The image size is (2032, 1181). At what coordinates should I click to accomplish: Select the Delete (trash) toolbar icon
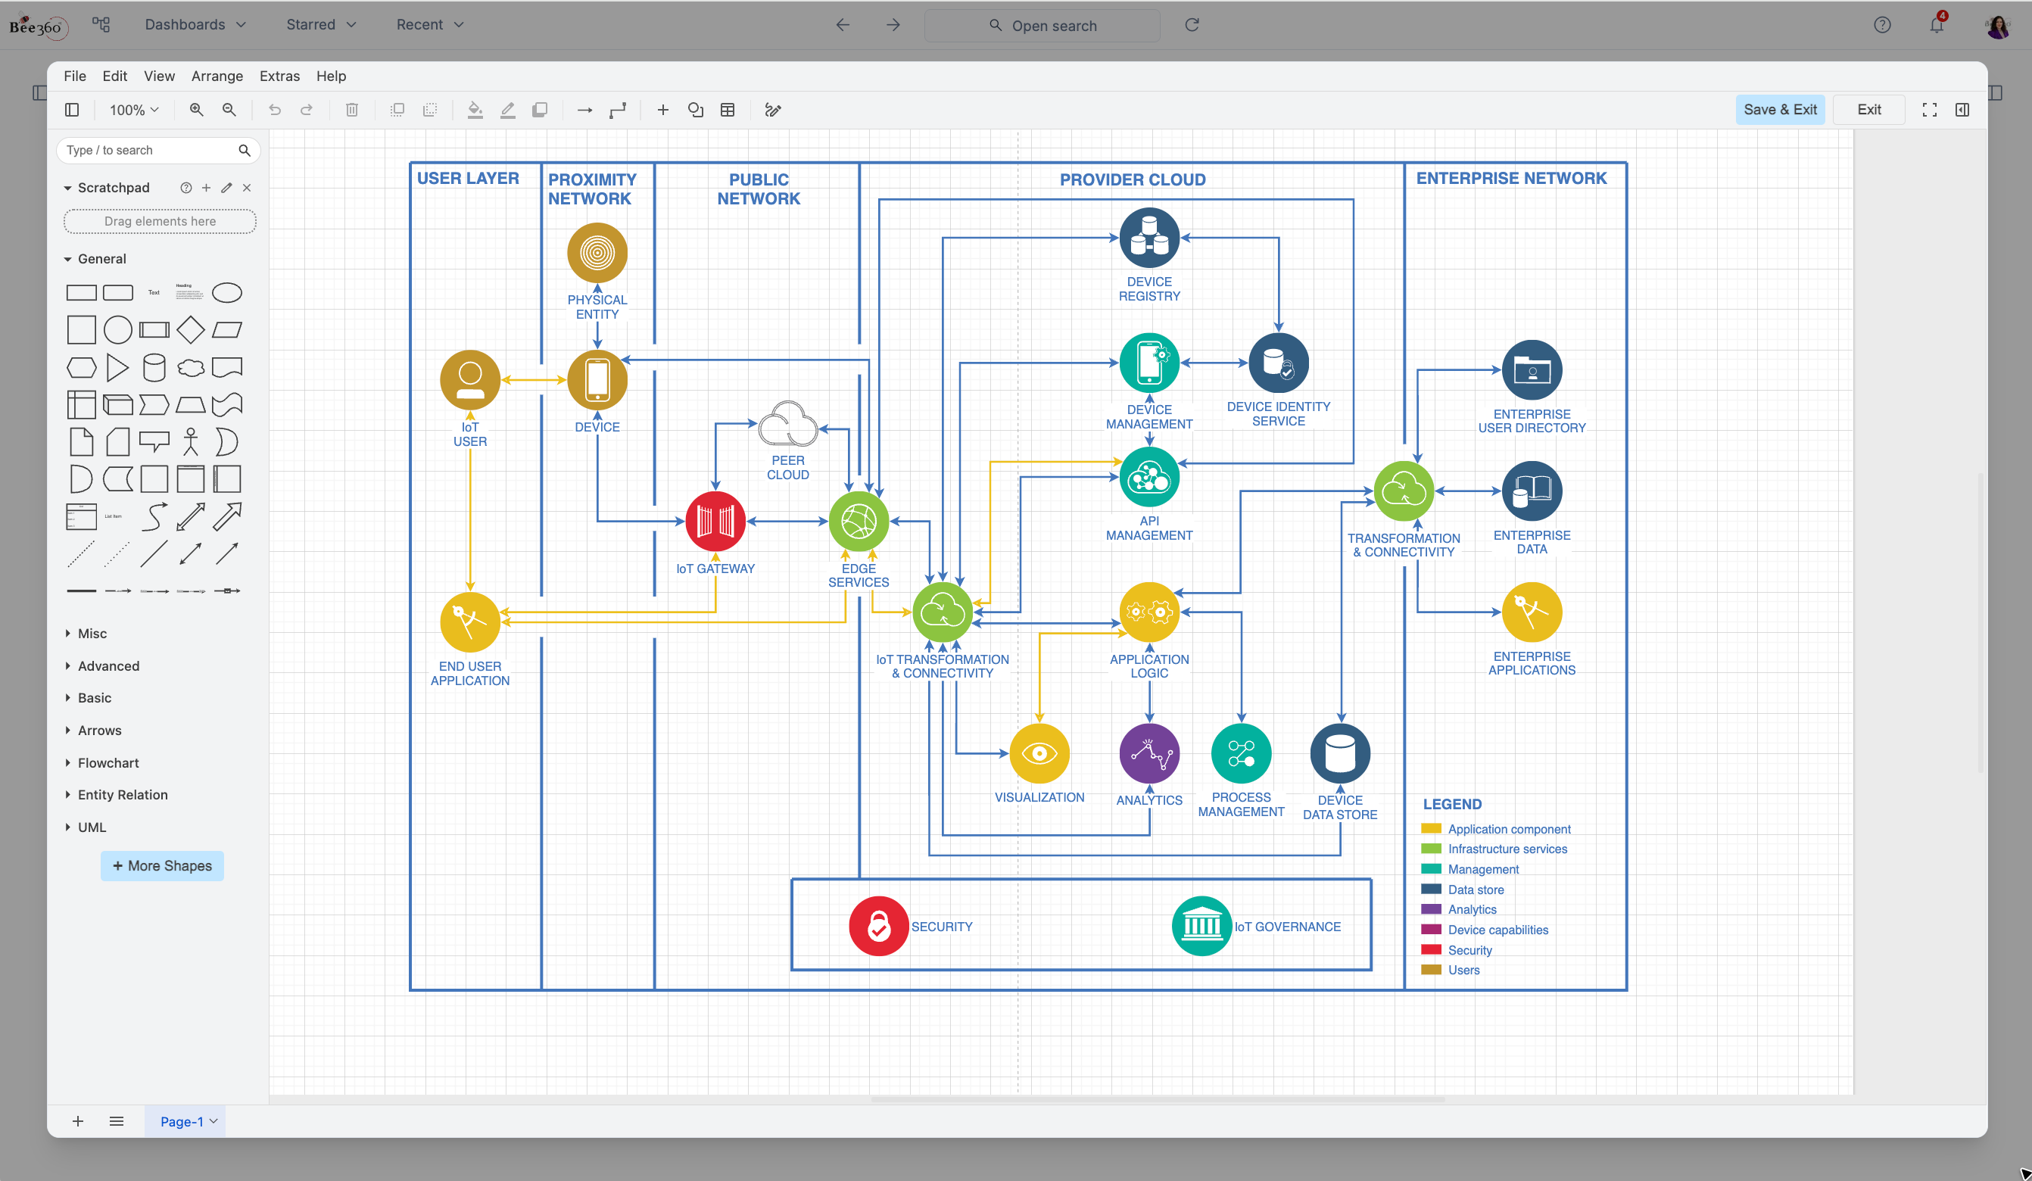pyautogui.click(x=351, y=110)
